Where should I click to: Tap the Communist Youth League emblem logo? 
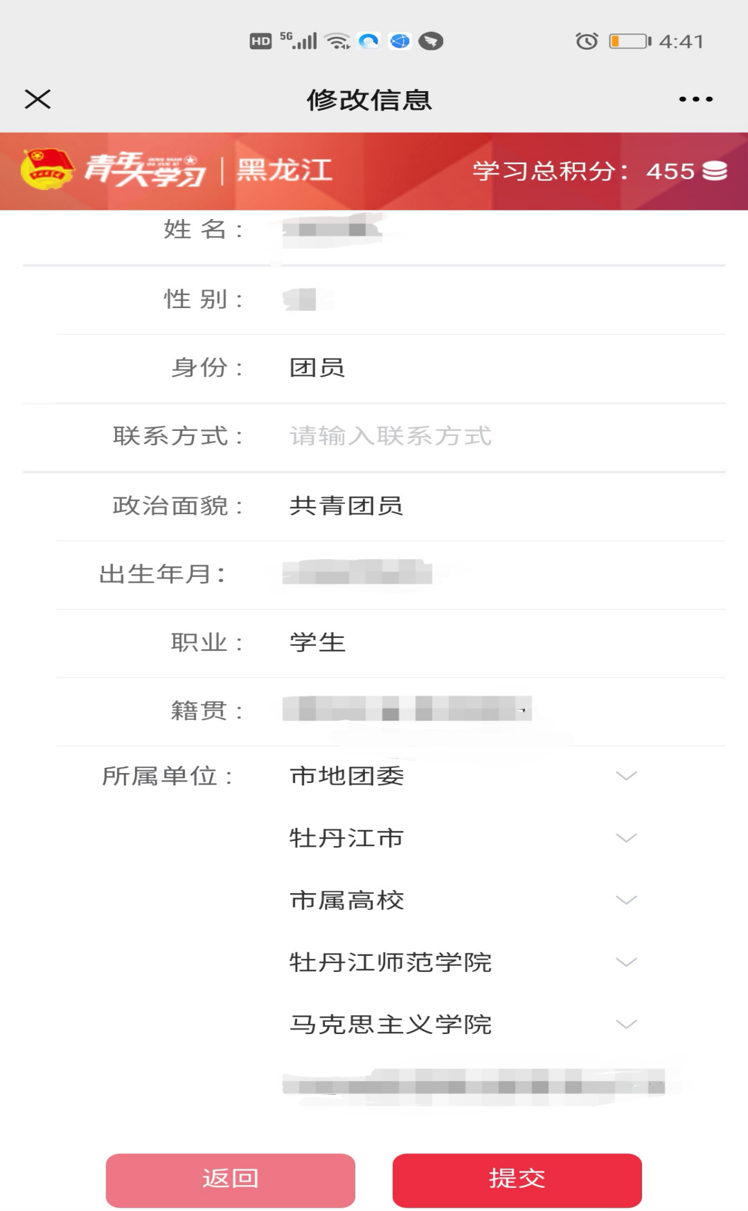[47, 169]
